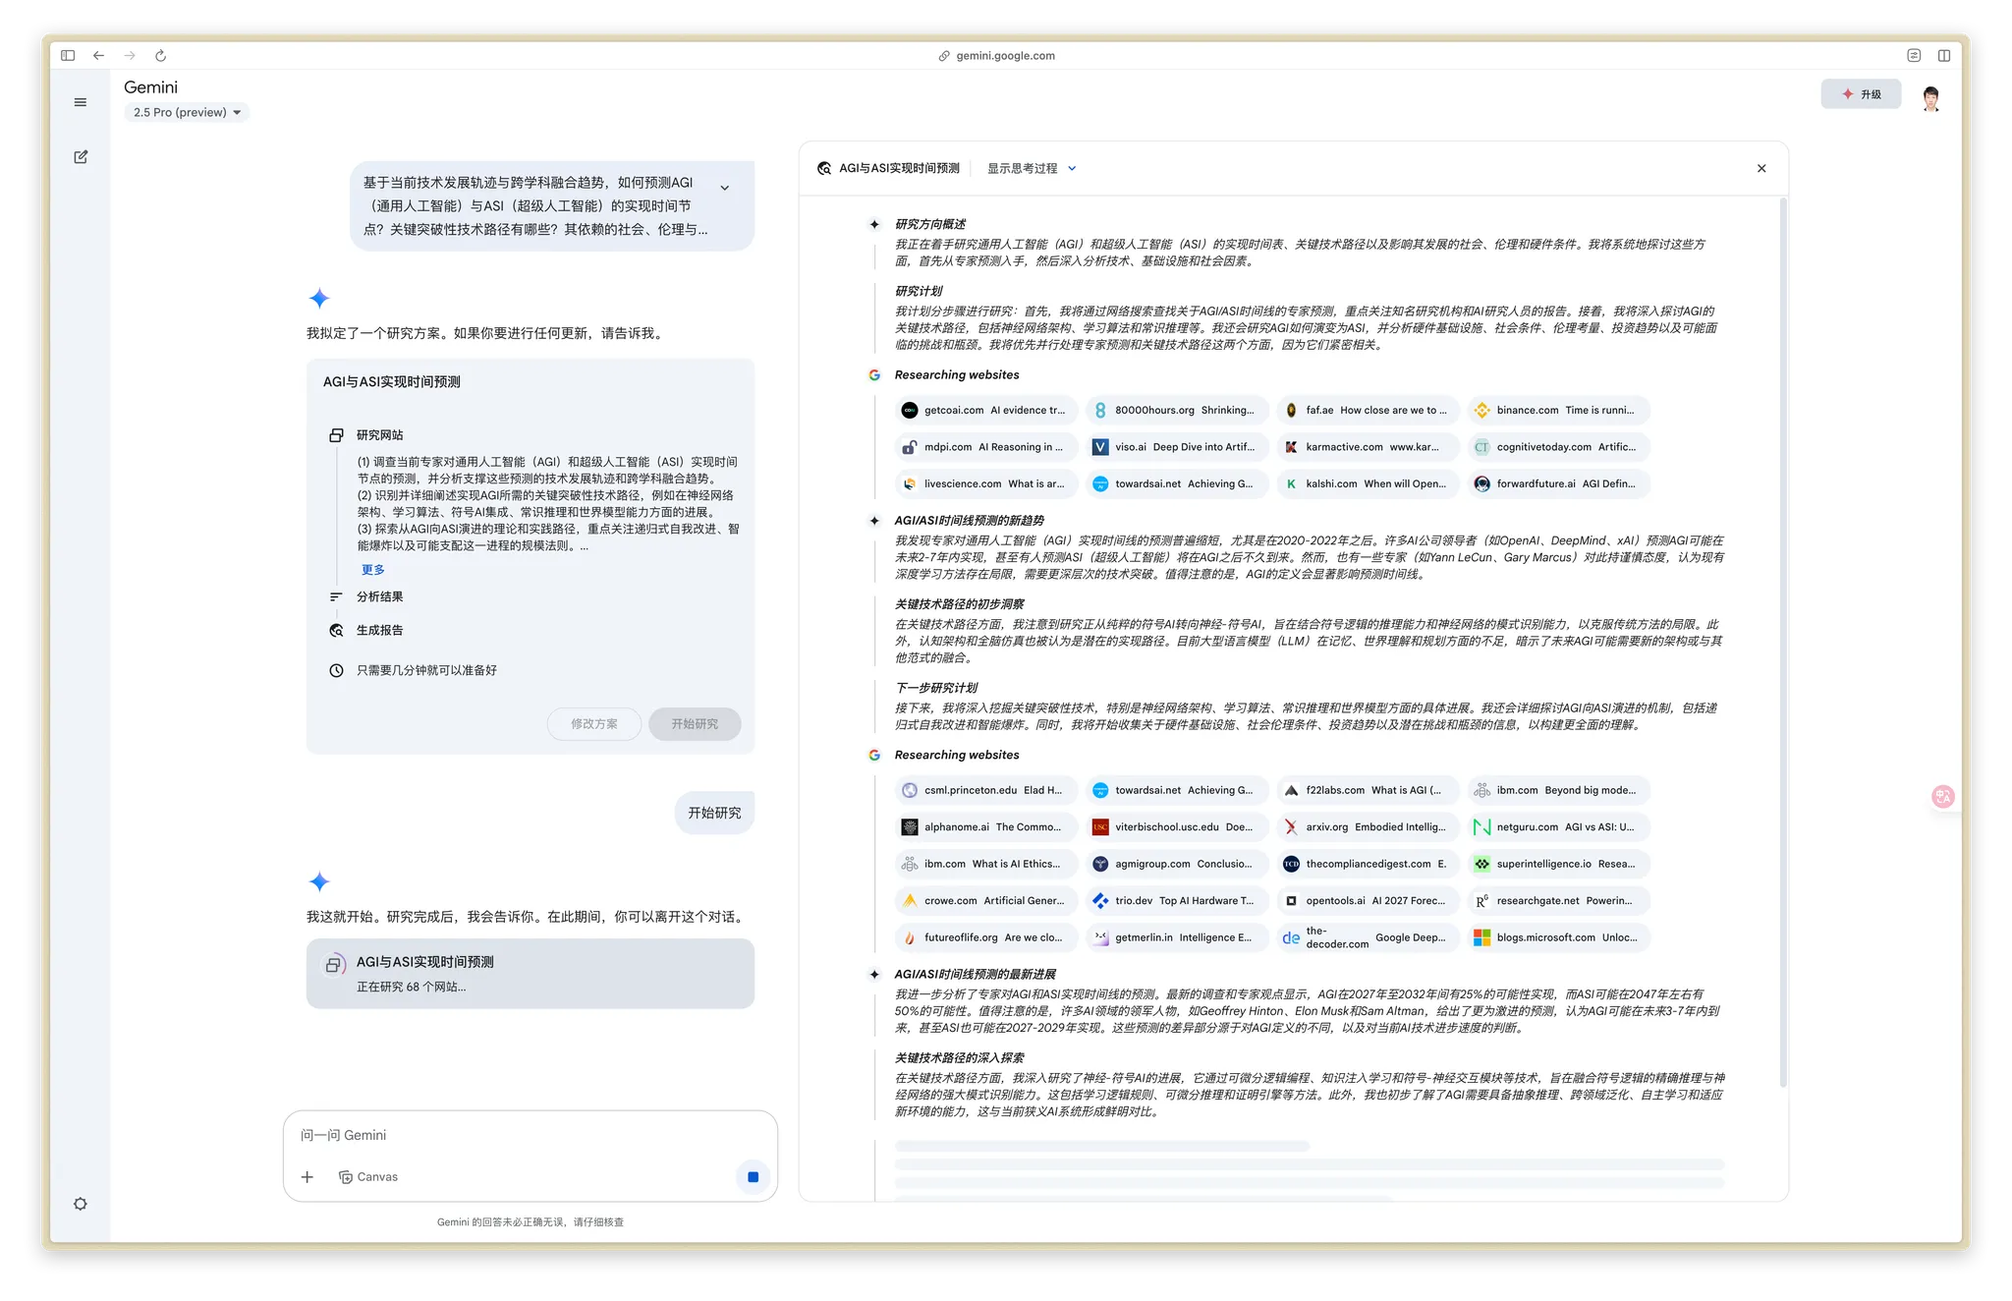This screenshot has width=2012, height=1301.
Task: Open the 80000hours.org source chip
Action: [1176, 410]
